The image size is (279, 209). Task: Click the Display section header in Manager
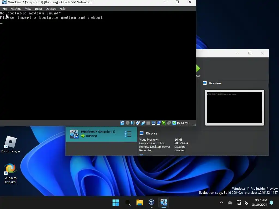pyautogui.click(x=151, y=133)
